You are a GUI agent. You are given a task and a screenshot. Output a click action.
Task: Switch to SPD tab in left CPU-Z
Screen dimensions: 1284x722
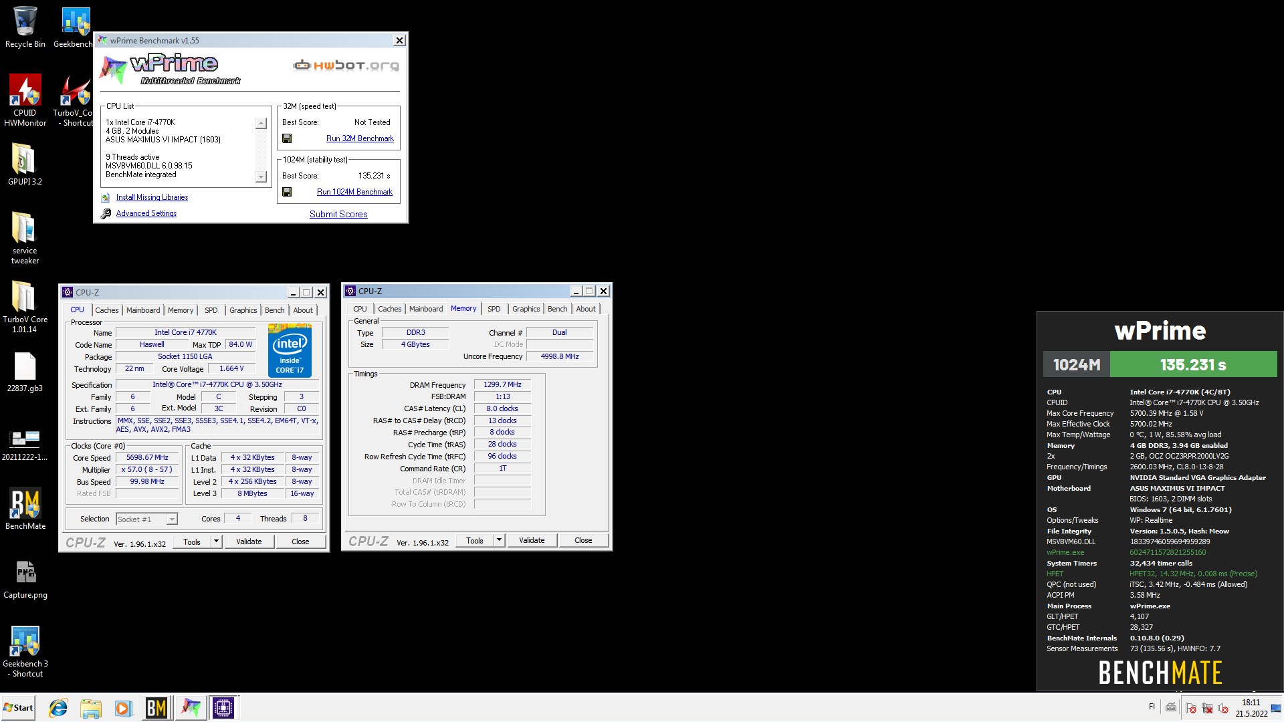(x=211, y=310)
